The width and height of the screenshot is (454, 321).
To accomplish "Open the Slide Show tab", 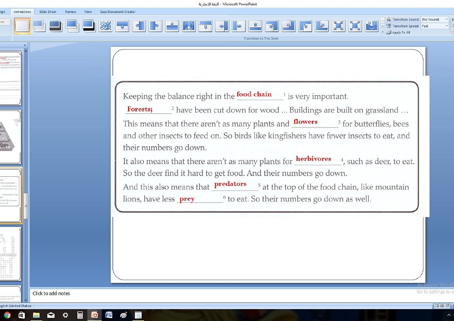I will 48,12.
